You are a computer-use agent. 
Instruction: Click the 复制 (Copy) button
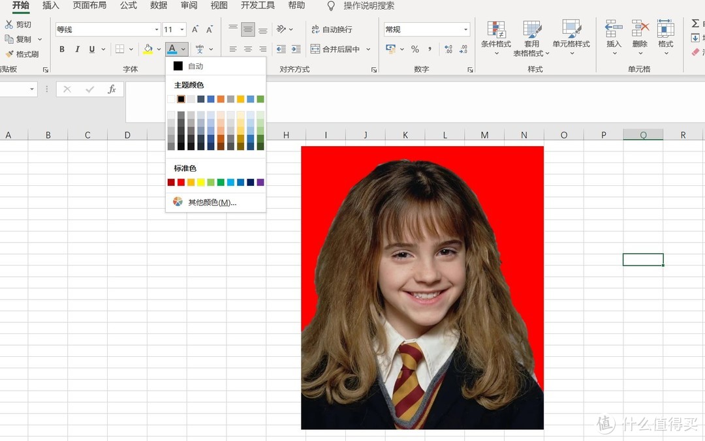click(x=18, y=39)
